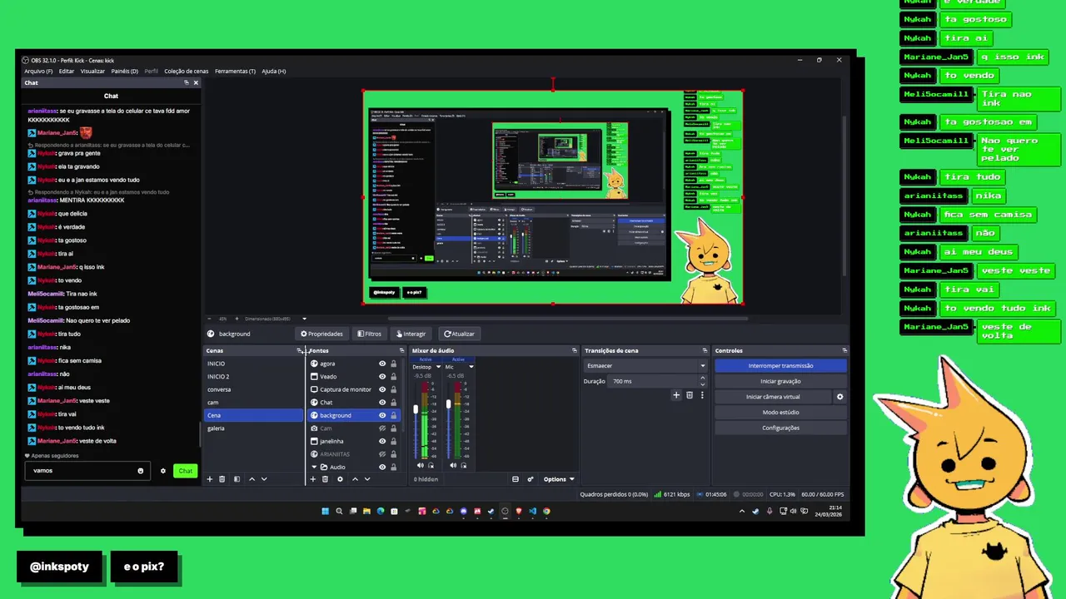Toggle monitoring headphone icon for Mic audio
This screenshot has height=599, width=1066.
tap(463, 465)
